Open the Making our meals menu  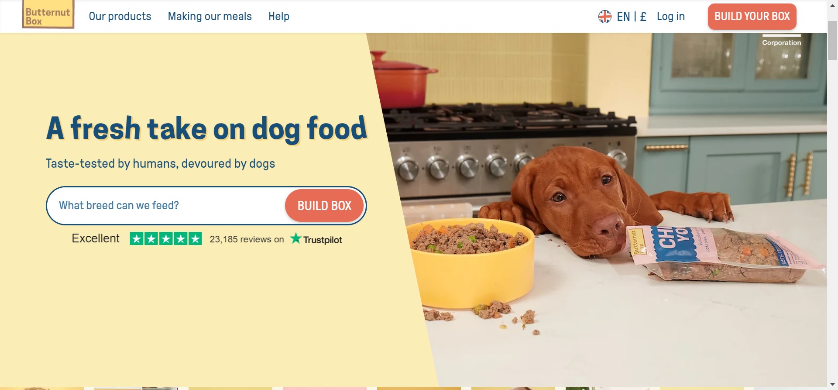point(210,17)
